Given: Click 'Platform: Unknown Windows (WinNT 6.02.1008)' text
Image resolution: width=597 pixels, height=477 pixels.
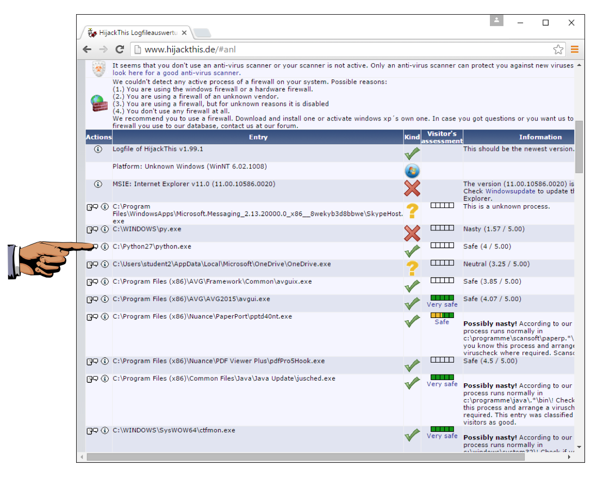Looking at the screenshot, I should (190, 167).
